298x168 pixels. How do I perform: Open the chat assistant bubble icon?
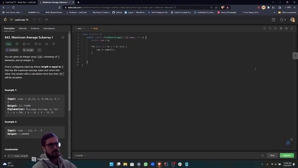point(288,143)
